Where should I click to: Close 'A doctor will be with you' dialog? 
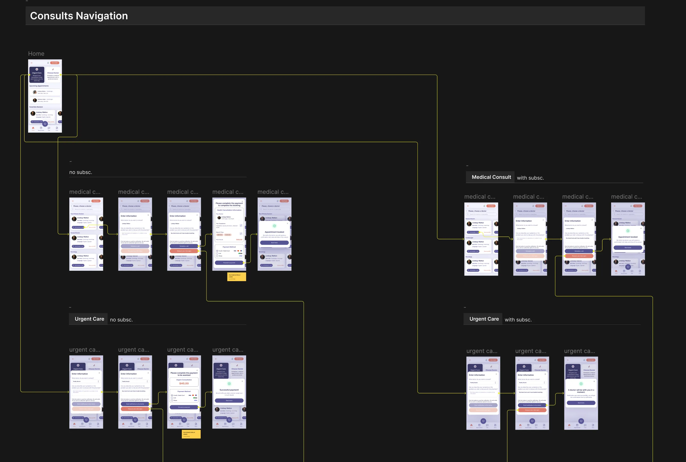594,381
